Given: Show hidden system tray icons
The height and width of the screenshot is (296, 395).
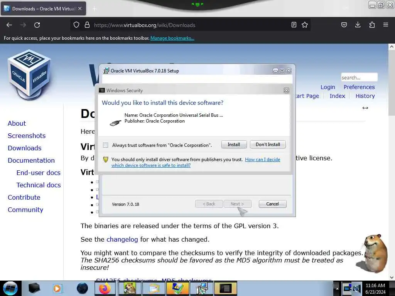Looking at the screenshot, I should pos(337,288).
